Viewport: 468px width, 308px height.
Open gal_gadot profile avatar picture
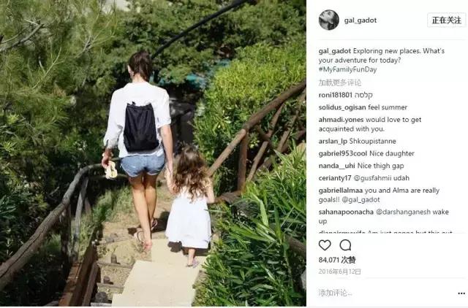tap(328, 20)
